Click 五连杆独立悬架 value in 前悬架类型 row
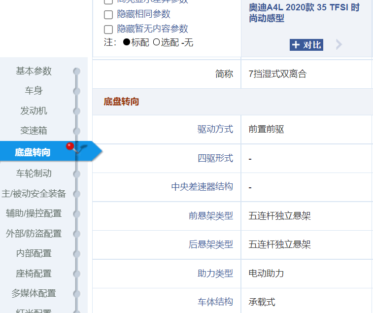 pyautogui.click(x=279, y=216)
